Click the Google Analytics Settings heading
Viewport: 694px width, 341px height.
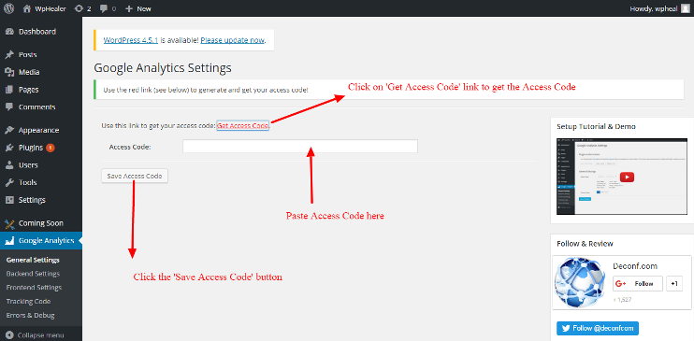[x=163, y=68]
